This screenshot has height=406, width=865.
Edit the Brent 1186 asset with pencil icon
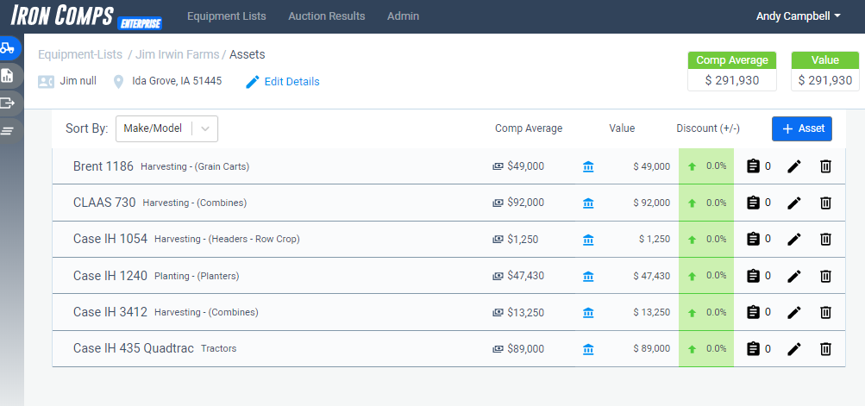(x=793, y=166)
